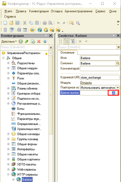
Task: Open the Файл menu
Action: pos(8,11)
